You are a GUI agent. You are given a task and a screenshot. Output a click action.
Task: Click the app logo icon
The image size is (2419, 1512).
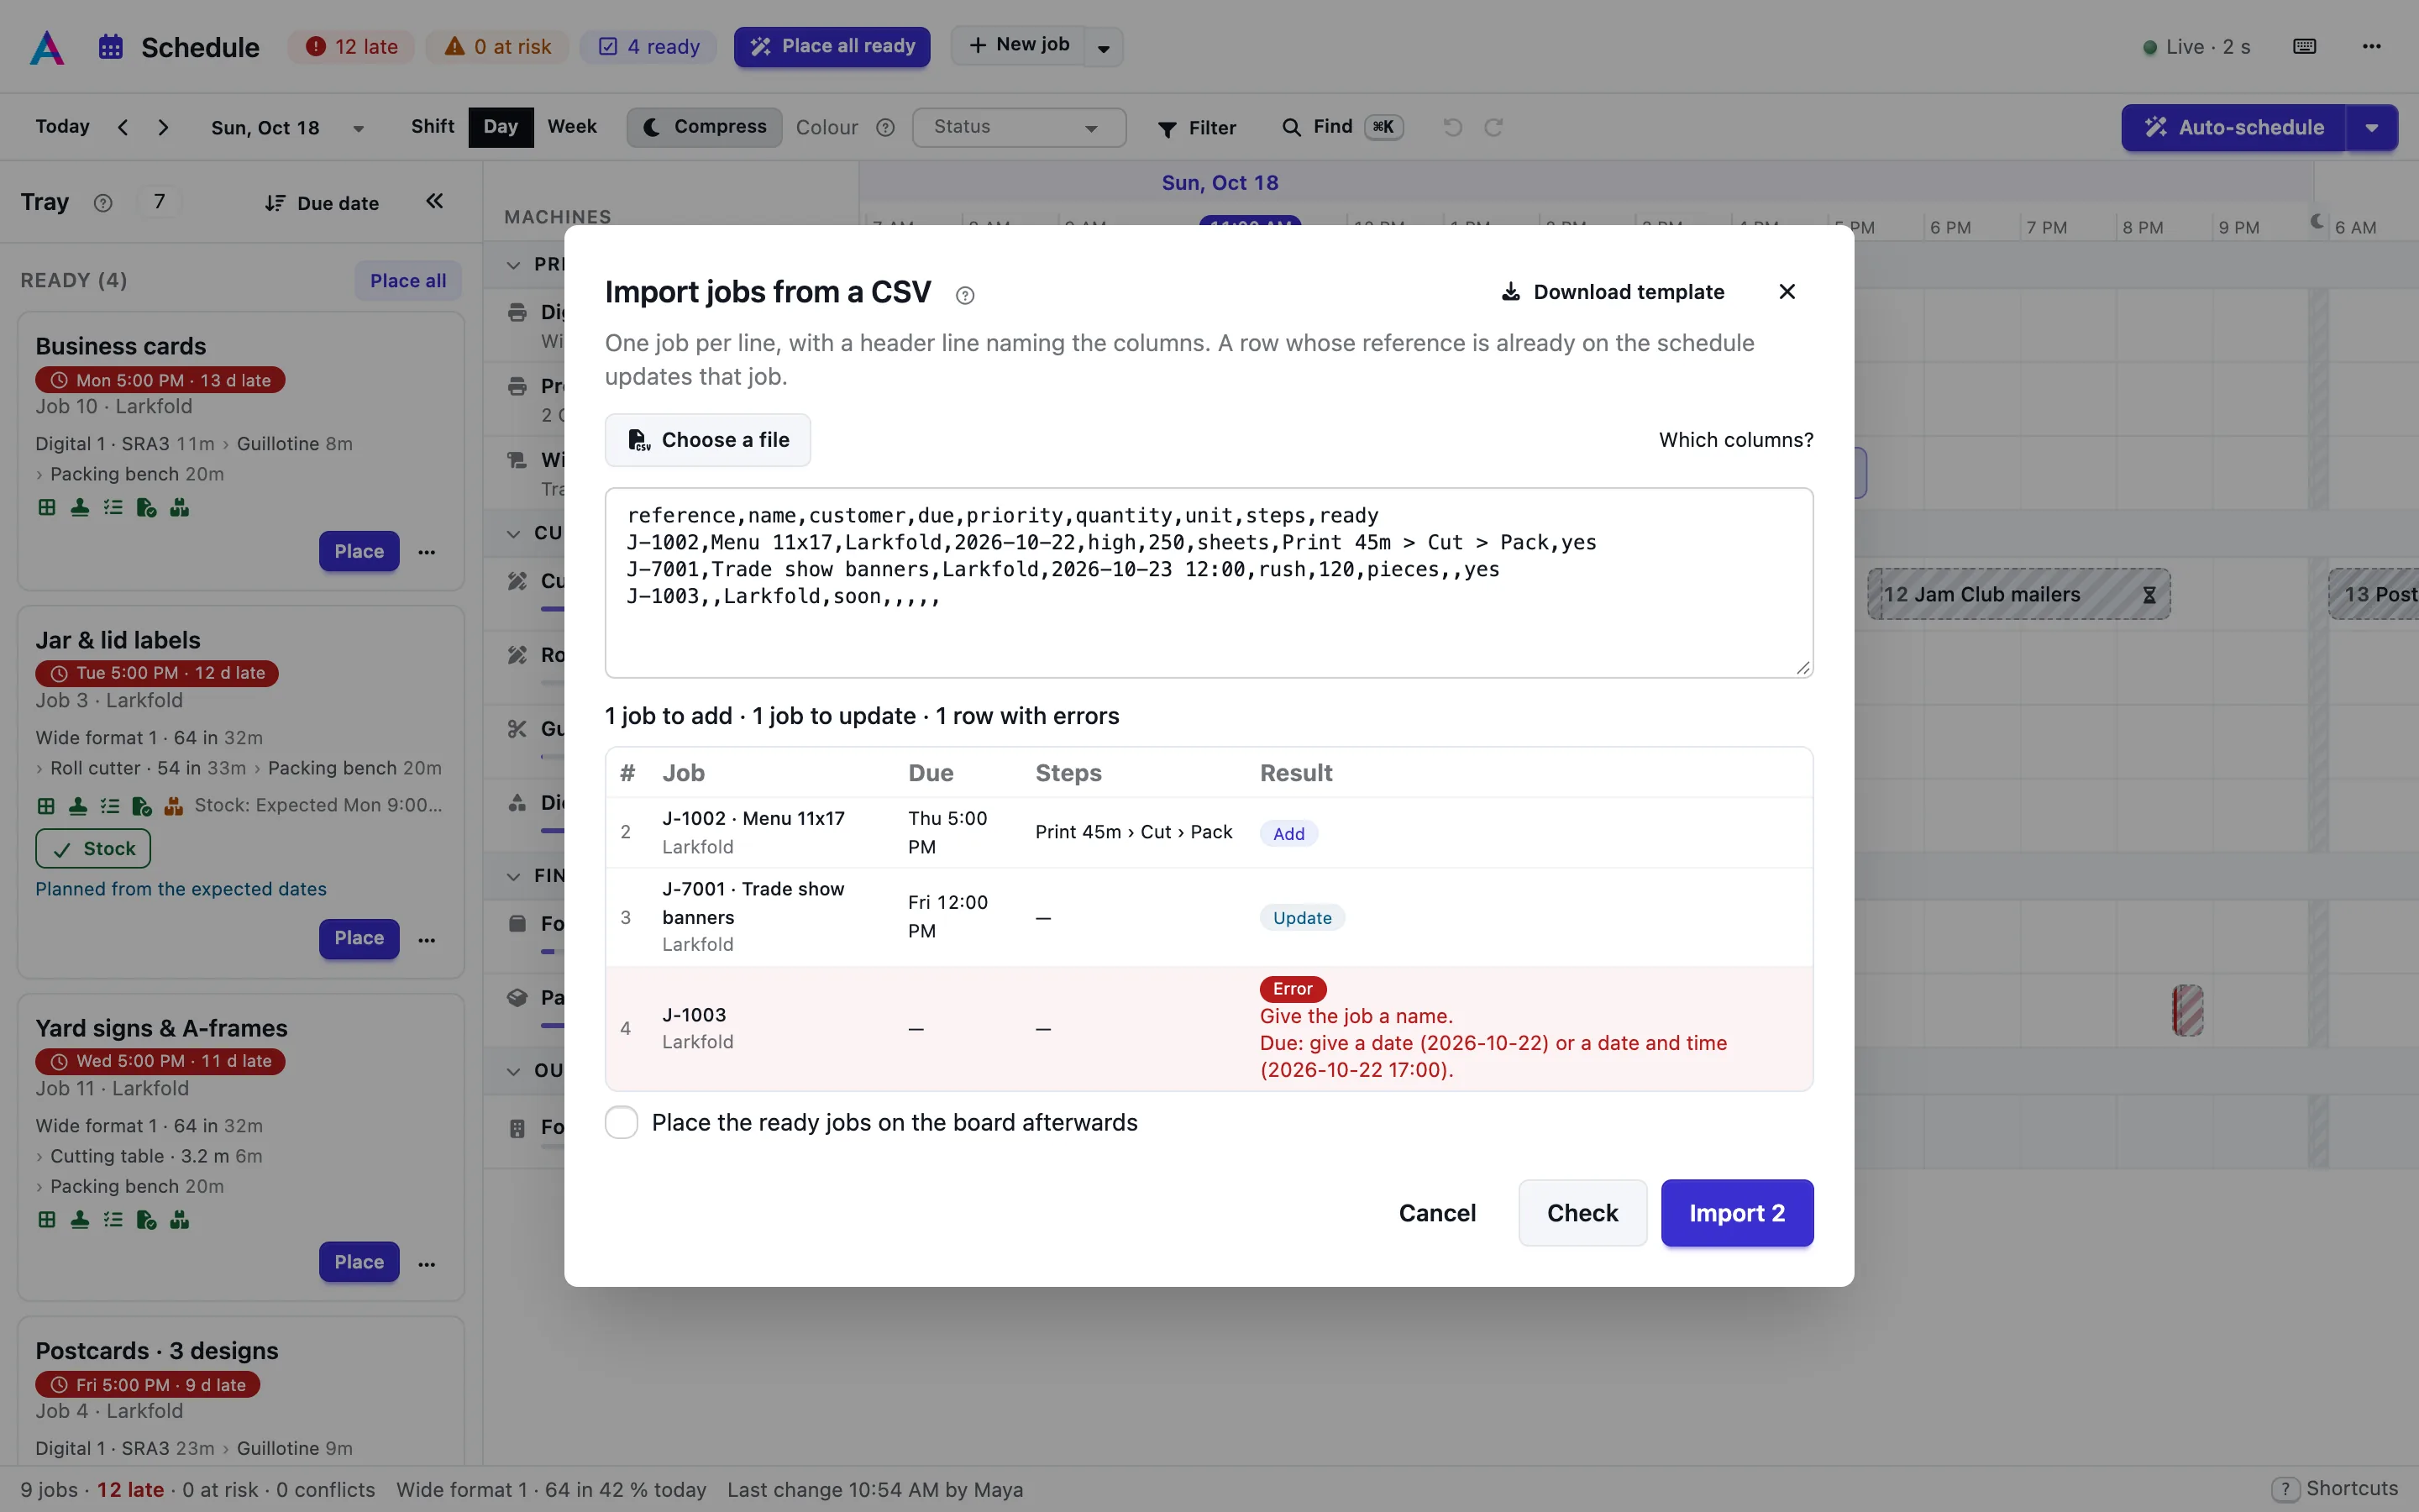47,47
